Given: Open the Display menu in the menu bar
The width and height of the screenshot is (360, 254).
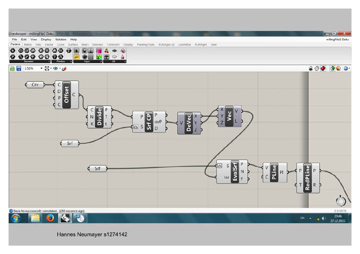Looking at the screenshot, I should click(x=46, y=39).
